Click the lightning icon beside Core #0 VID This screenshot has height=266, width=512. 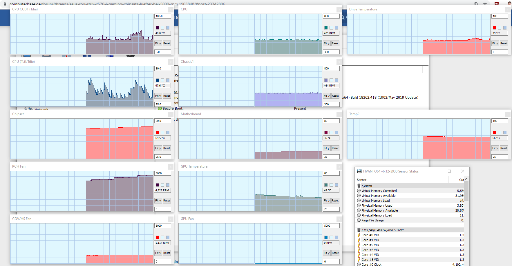coord(359,235)
